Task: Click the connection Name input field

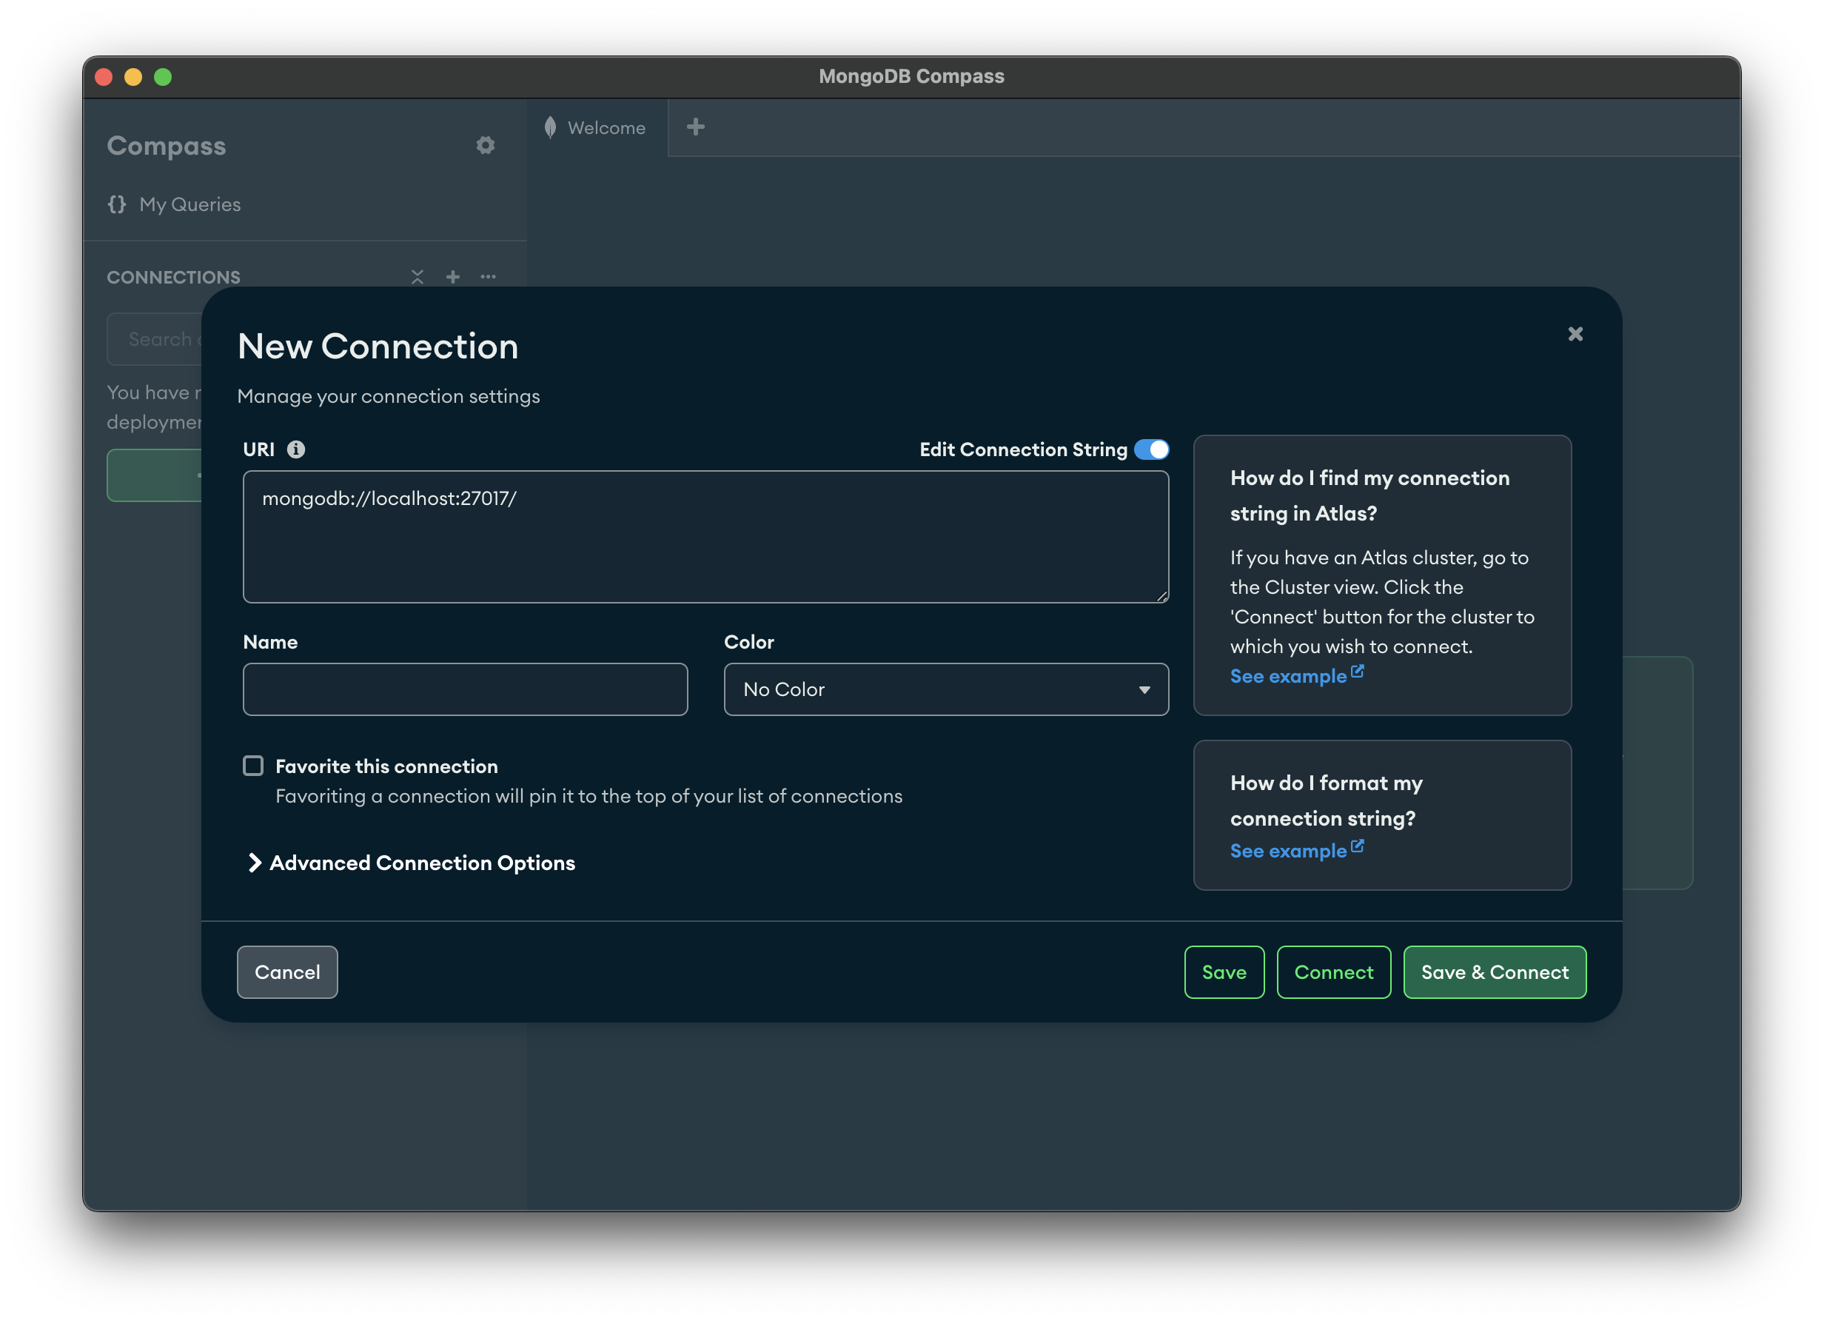Action: 465,689
